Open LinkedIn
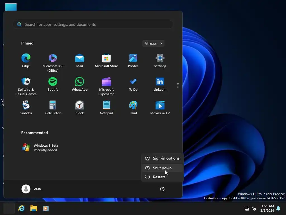286x215 pixels. (160, 85)
